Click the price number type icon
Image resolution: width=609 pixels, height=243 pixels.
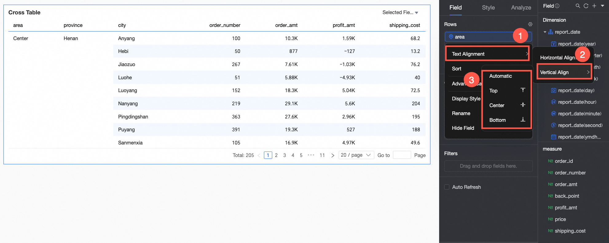click(x=551, y=219)
